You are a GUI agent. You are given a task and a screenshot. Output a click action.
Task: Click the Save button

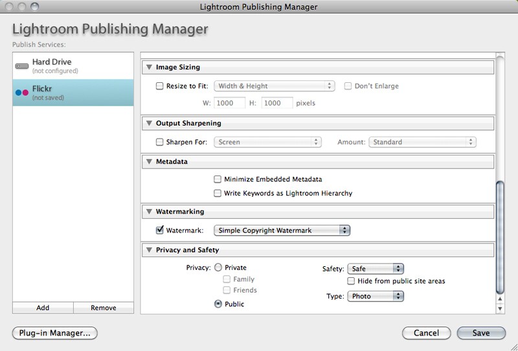[481, 333]
